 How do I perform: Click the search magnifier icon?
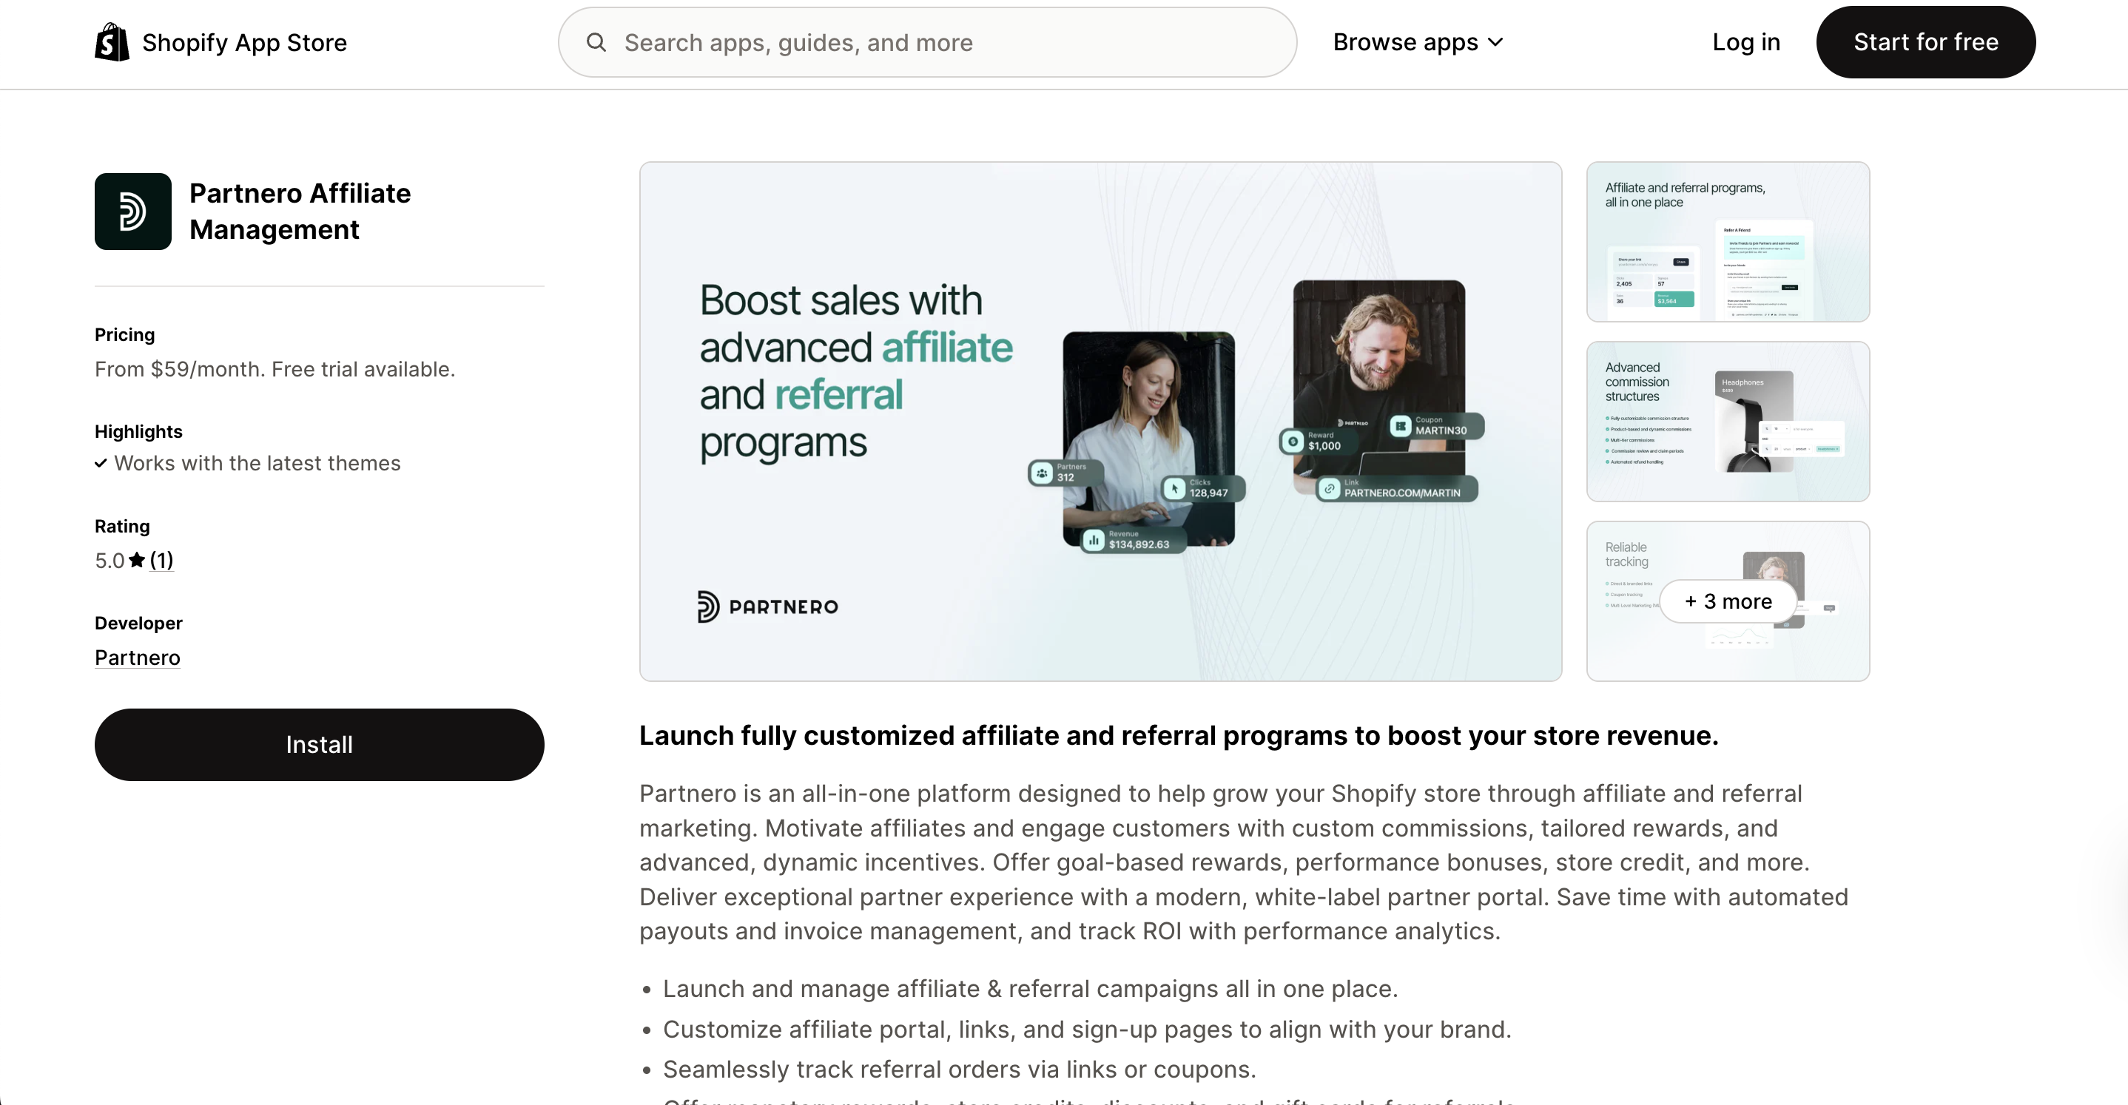(596, 42)
